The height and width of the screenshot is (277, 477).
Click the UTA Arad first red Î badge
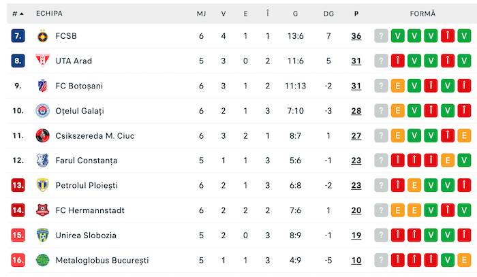pyautogui.click(x=397, y=61)
